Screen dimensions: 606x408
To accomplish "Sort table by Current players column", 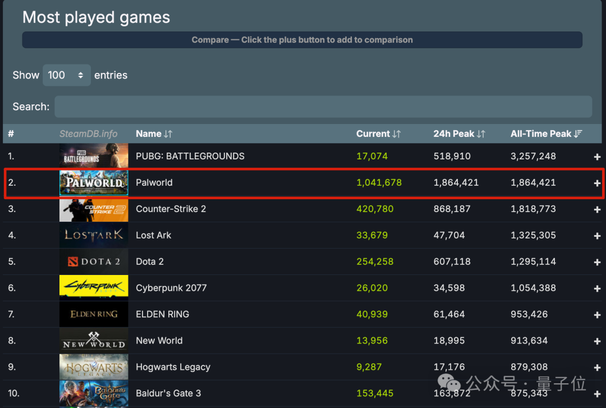I will [x=378, y=134].
